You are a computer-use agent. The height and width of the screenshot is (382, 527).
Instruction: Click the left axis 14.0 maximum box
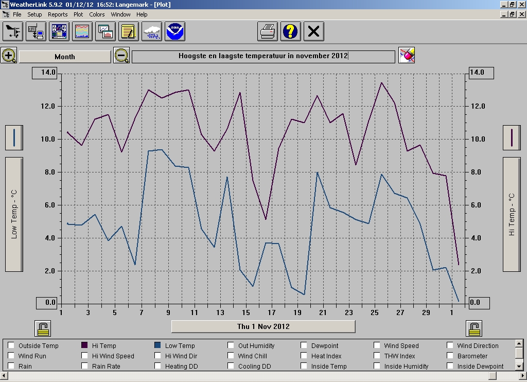click(45, 73)
